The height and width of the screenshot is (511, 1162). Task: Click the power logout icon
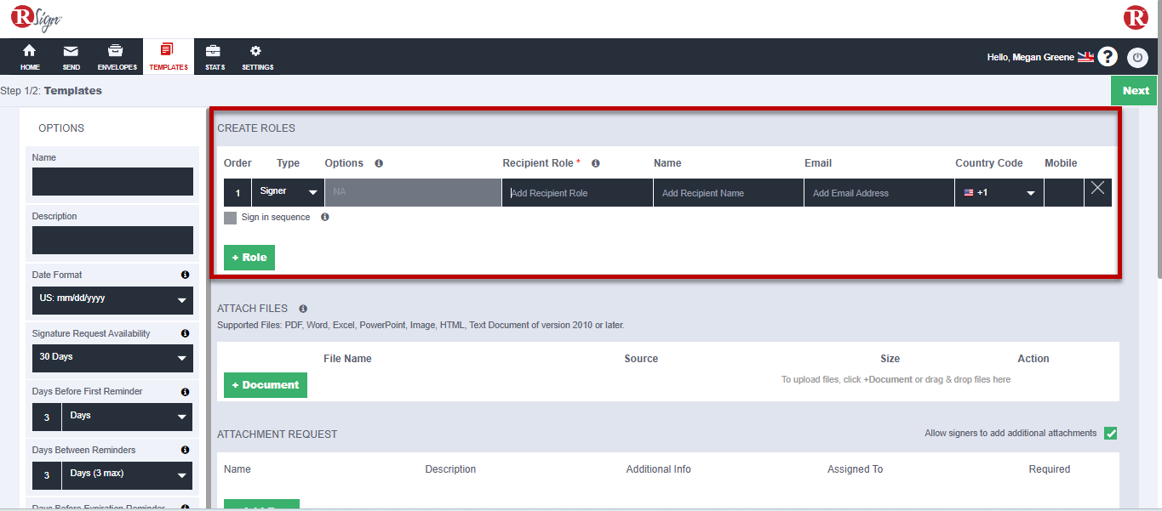(x=1137, y=57)
